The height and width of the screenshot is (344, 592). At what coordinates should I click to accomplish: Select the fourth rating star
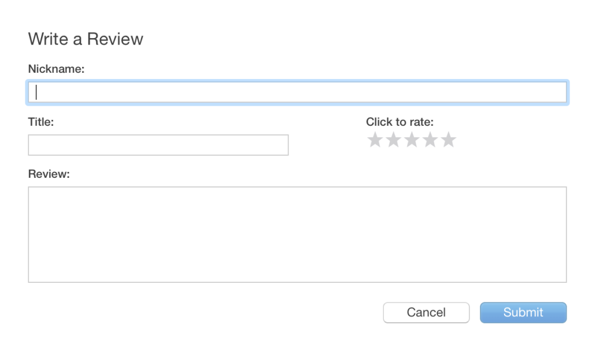coord(430,140)
